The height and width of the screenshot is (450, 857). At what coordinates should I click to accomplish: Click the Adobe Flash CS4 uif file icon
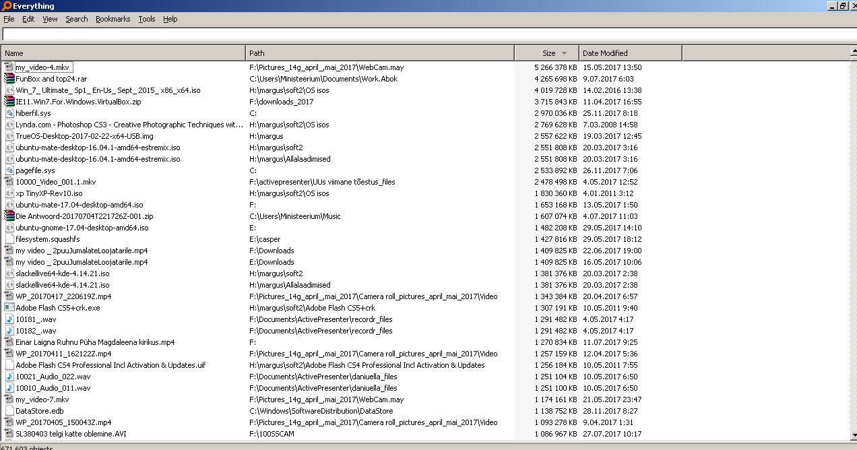(9, 365)
